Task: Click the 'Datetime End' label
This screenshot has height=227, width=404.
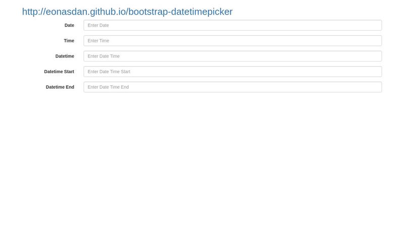Action: (x=60, y=87)
